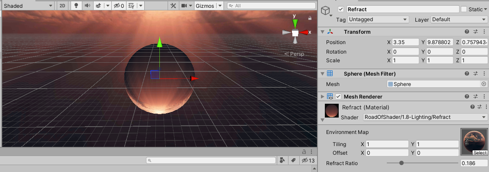Click Select on Environment Map texture
489x172 pixels.
[479, 153]
